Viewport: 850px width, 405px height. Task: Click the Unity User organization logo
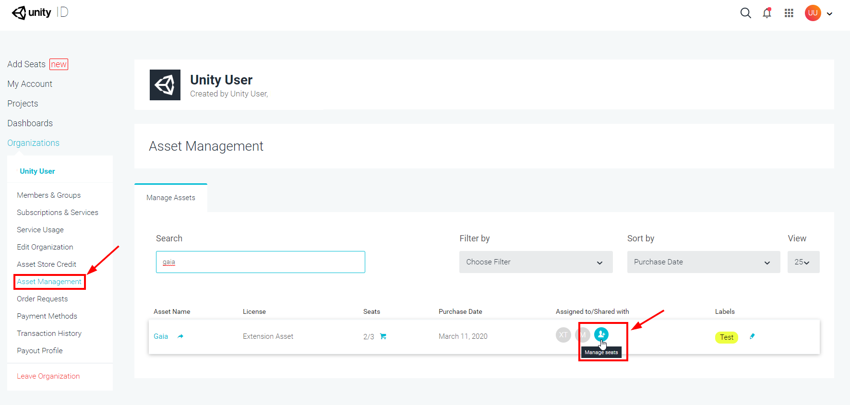pos(165,85)
